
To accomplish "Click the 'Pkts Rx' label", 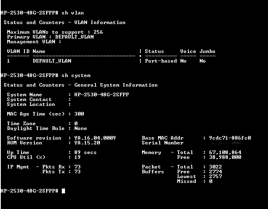I will (x=53, y=167).
